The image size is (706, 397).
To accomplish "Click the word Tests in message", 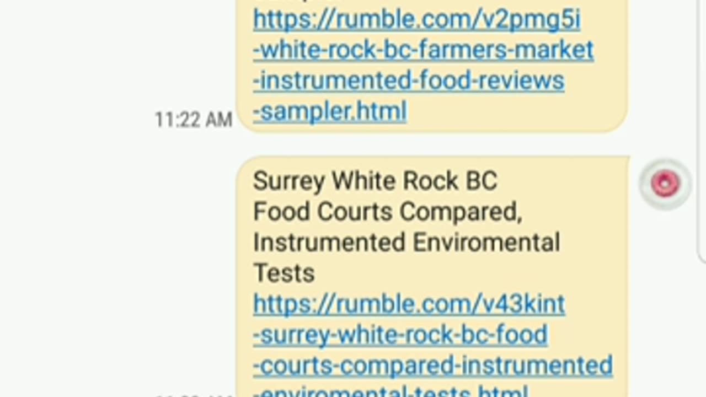I will tap(284, 273).
